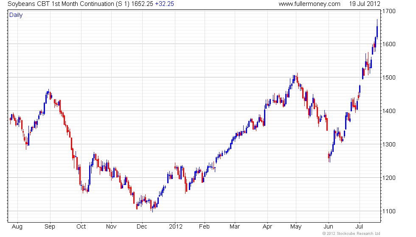Click the 1200 price axis label
The image size is (416, 237).
[x=389, y=178]
